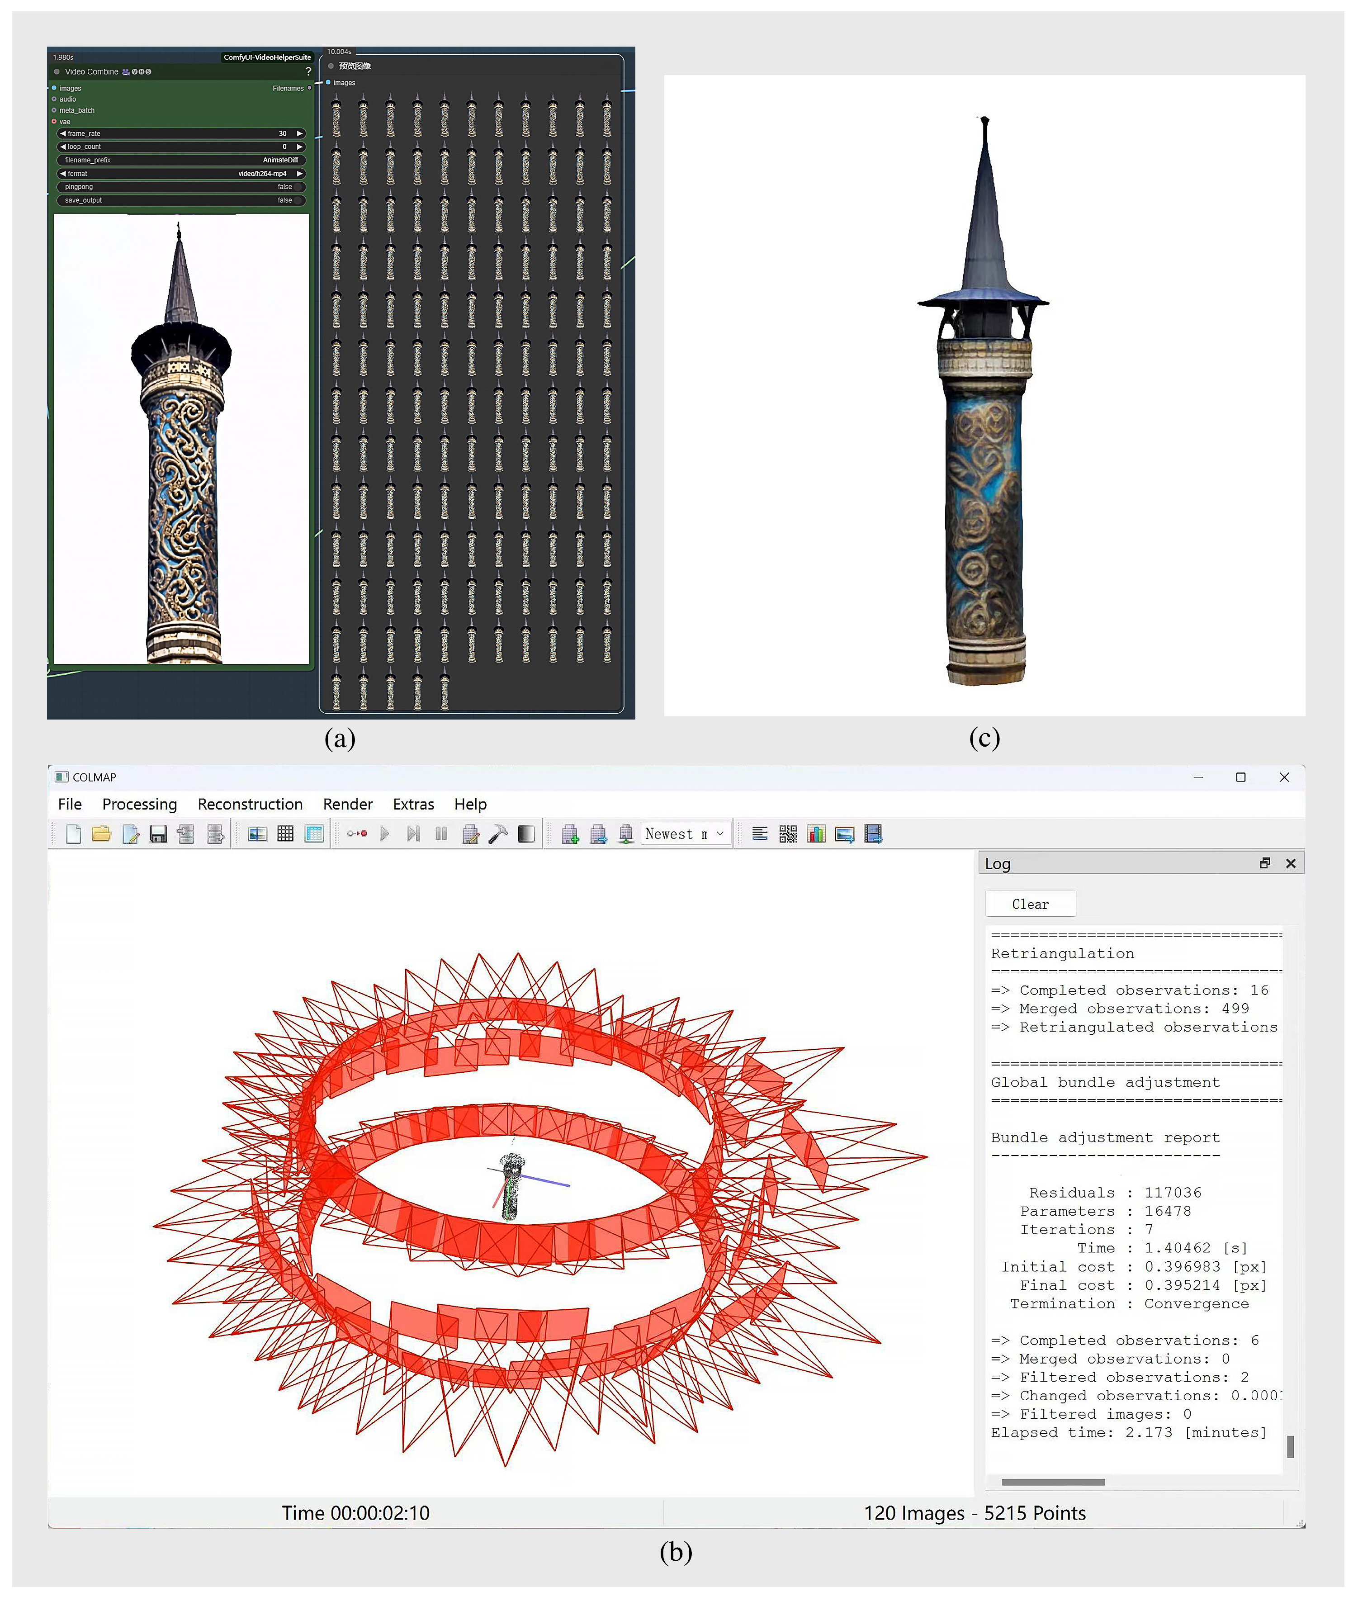
Task: Toggle the save_output switch
Action: 297,200
